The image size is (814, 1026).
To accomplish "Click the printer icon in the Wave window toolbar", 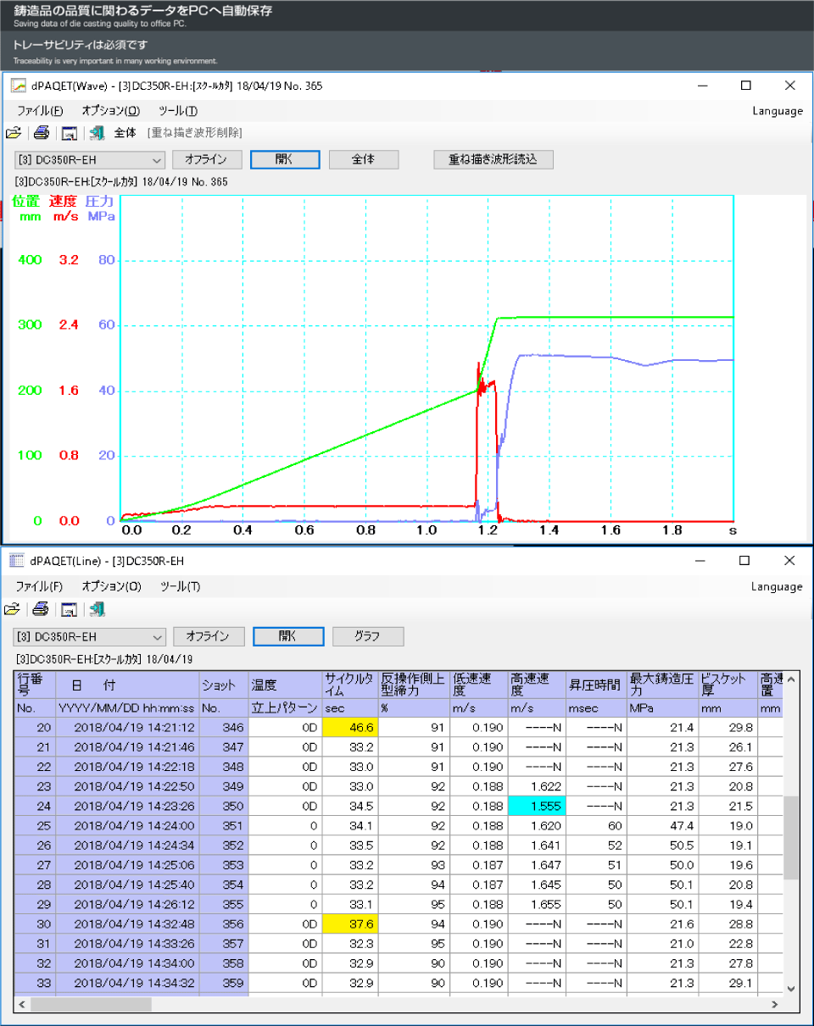I will pos(41,133).
